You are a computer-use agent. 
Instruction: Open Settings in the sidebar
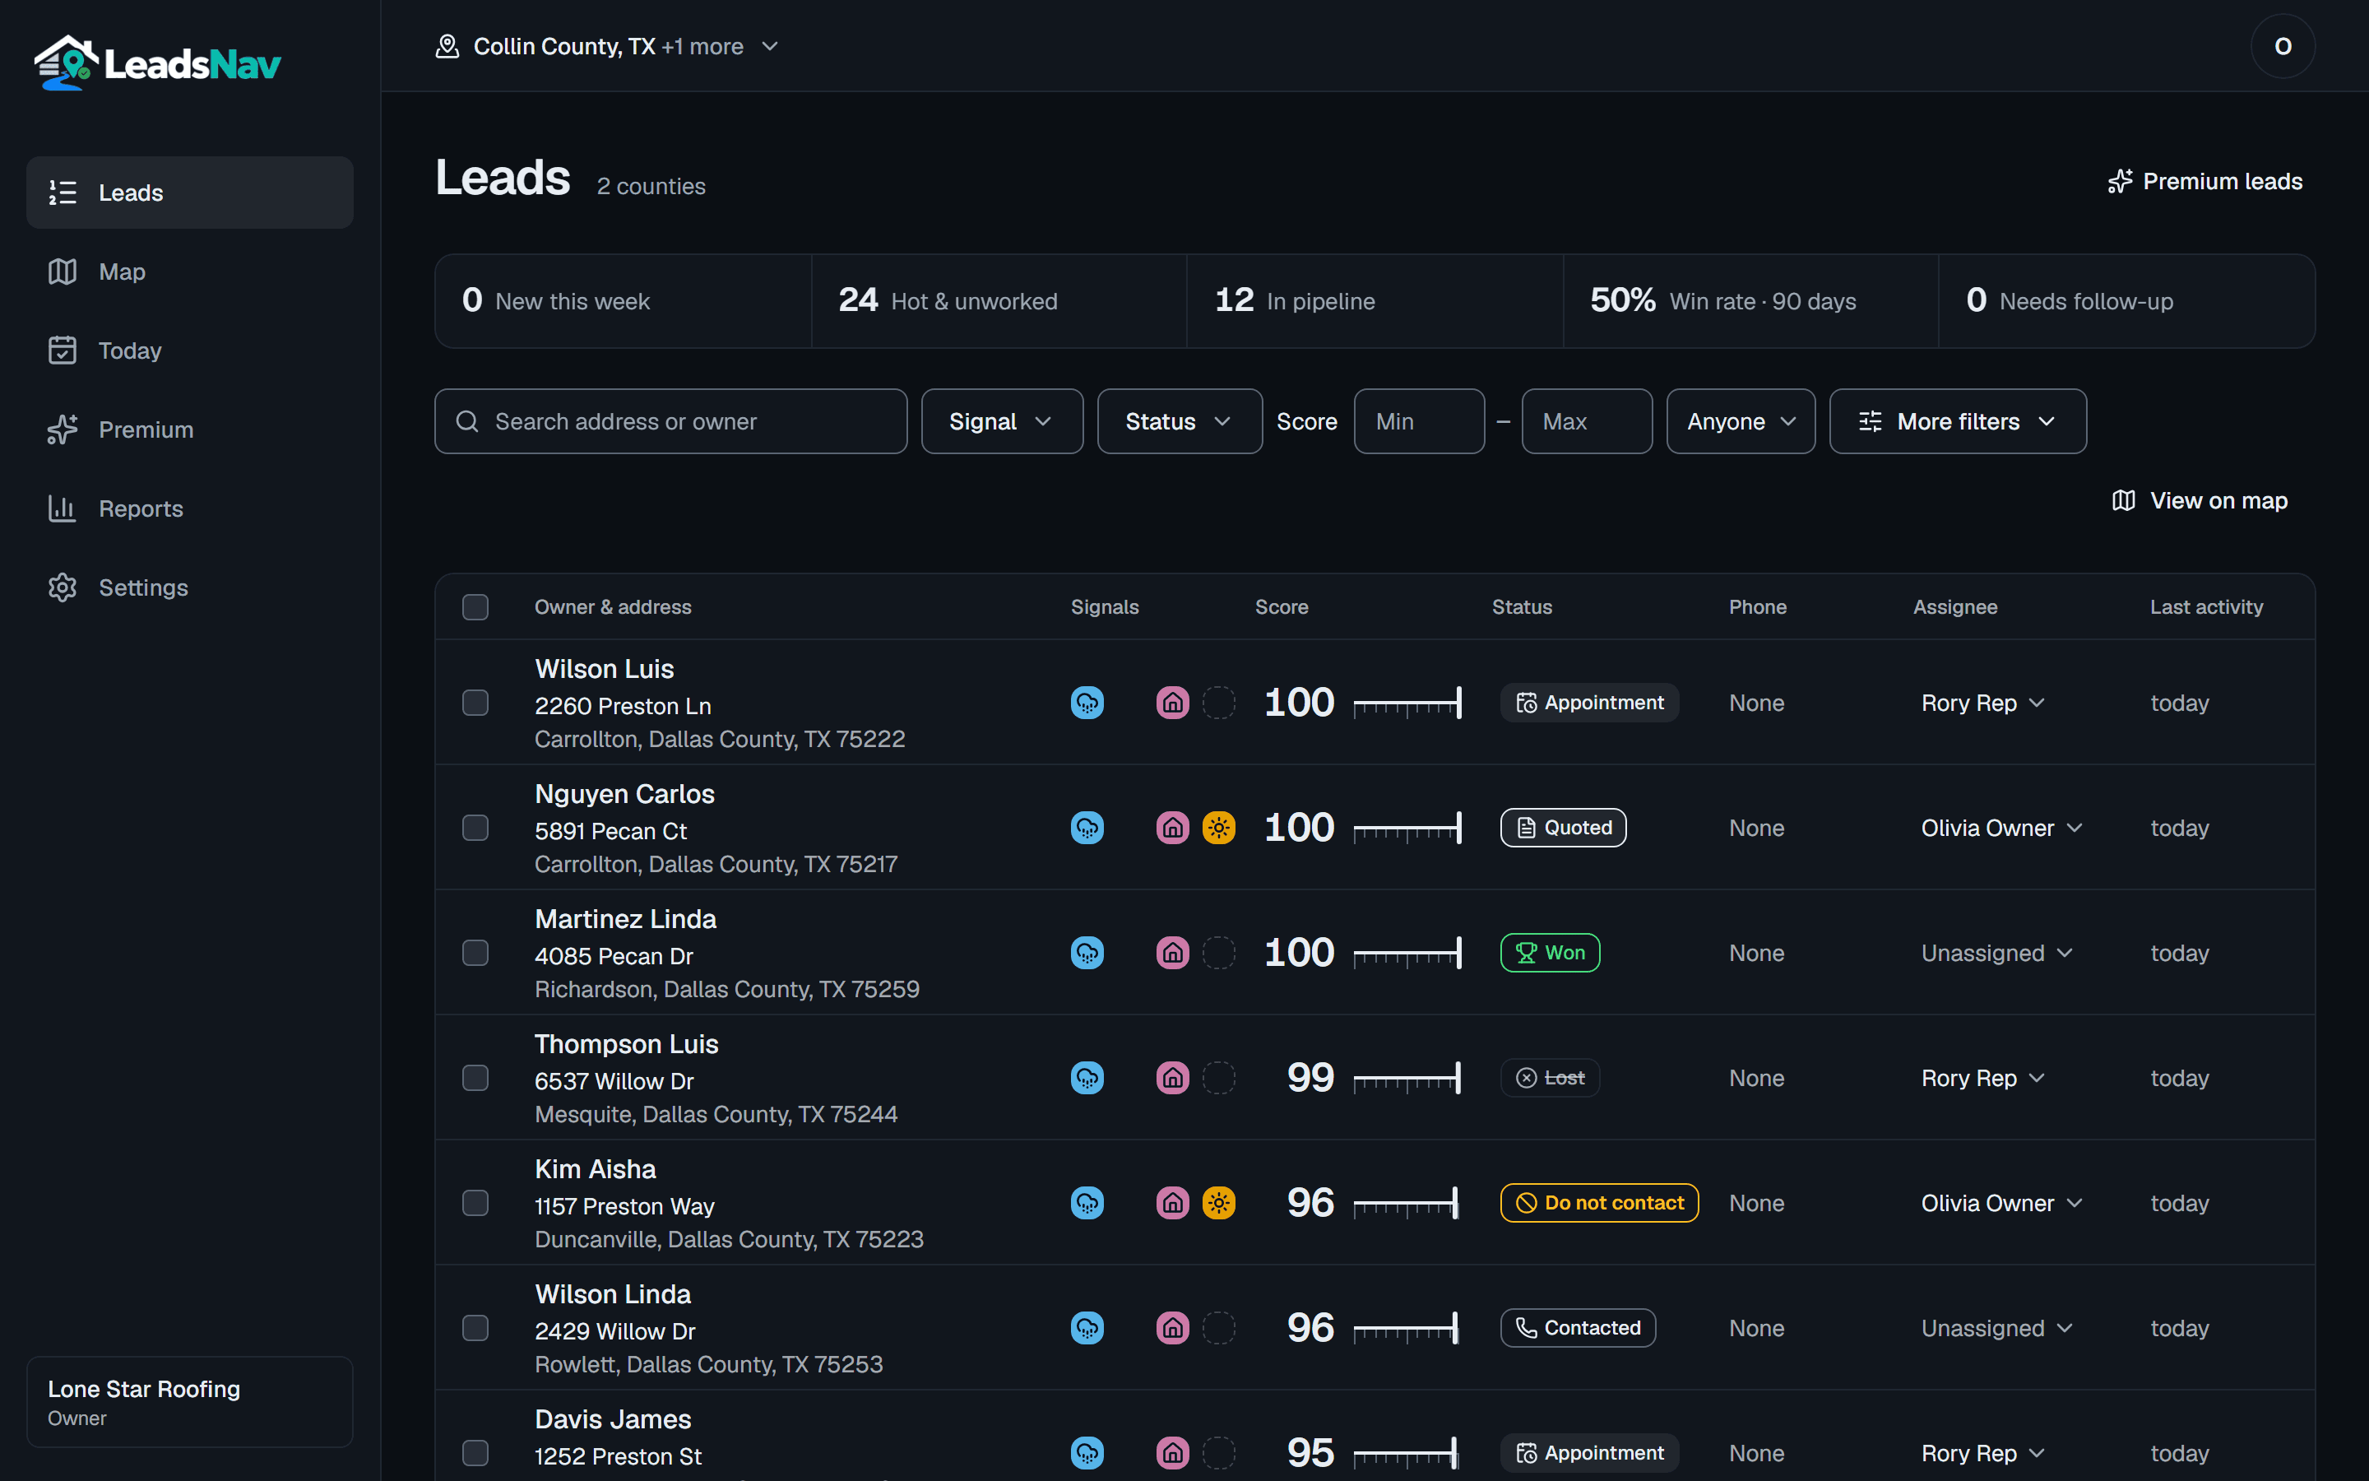[x=190, y=587]
